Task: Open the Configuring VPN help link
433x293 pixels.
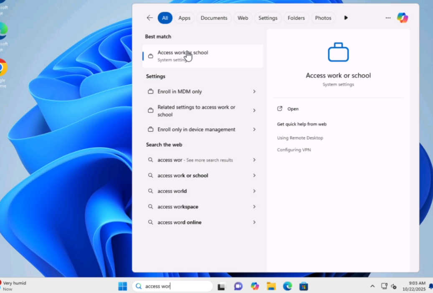Action: (294, 150)
